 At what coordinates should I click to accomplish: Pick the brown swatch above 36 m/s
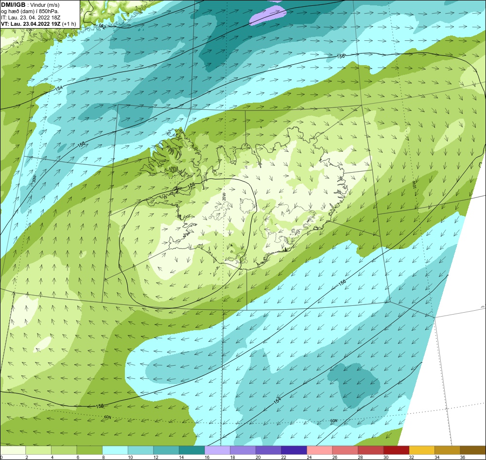473,450
